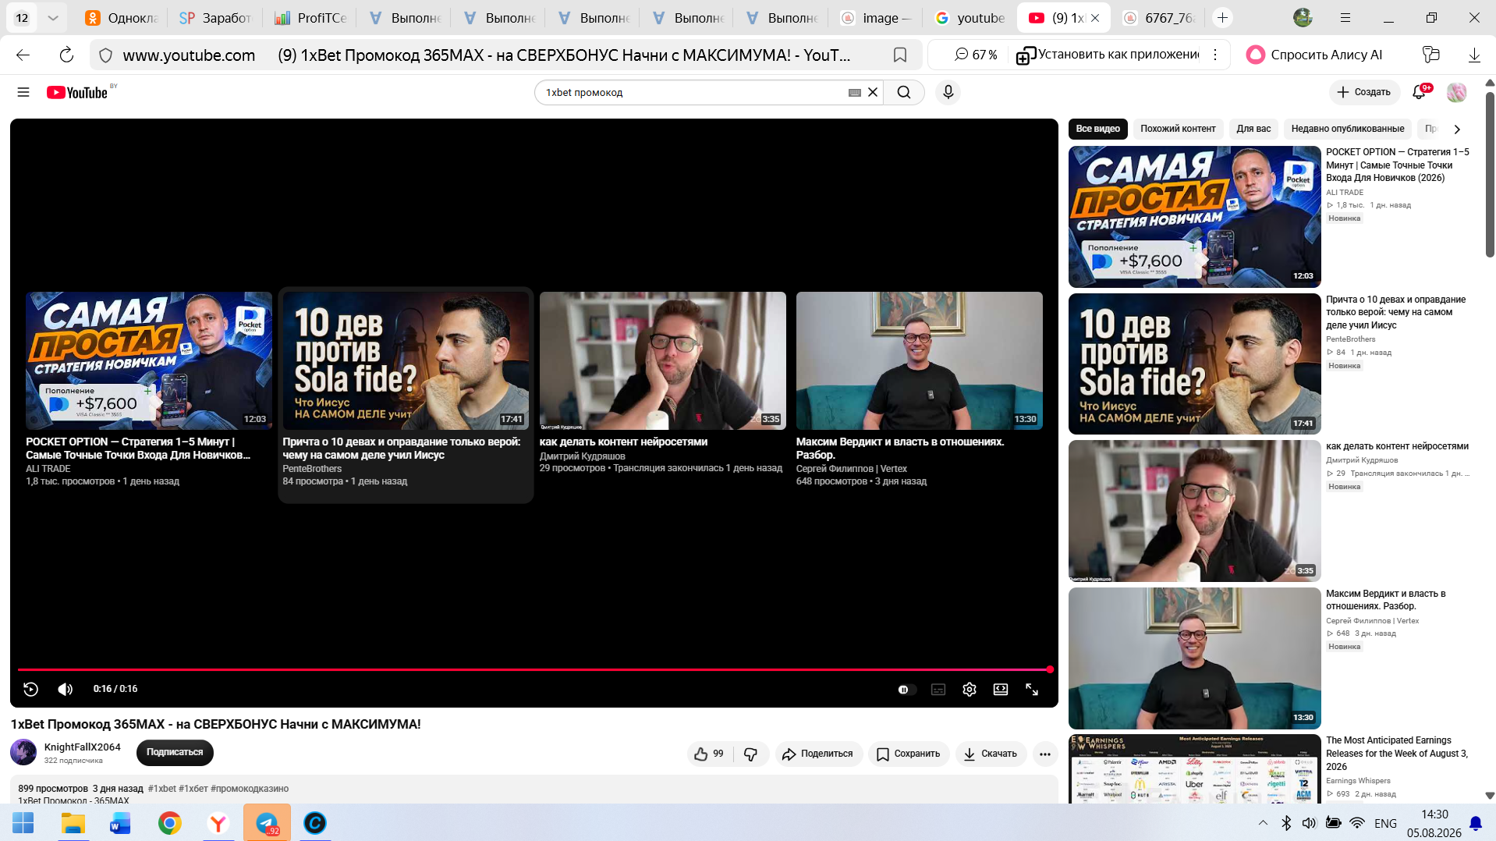Open a new browser tab
The width and height of the screenshot is (1496, 841).
pyautogui.click(x=1222, y=18)
